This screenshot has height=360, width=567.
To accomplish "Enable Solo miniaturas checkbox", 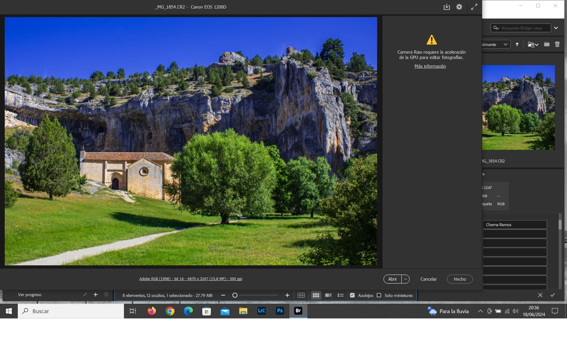I will 379,295.
